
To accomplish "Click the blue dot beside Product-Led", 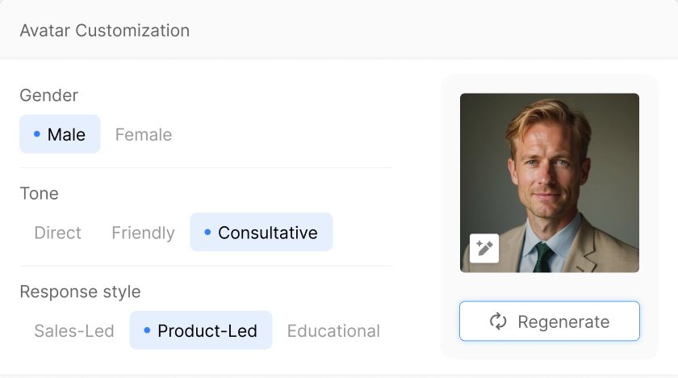I will click(x=147, y=330).
